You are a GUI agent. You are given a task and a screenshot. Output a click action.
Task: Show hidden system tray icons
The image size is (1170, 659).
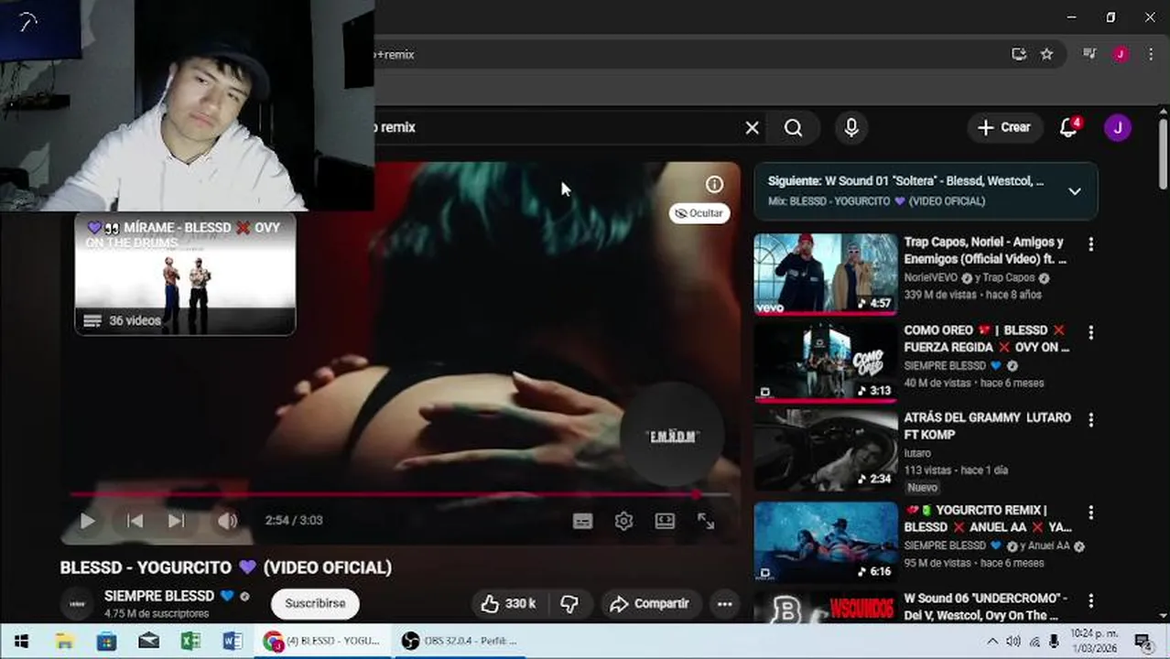click(x=992, y=642)
